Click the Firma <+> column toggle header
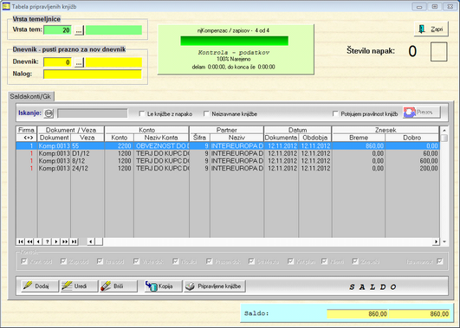 pos(26,138)
